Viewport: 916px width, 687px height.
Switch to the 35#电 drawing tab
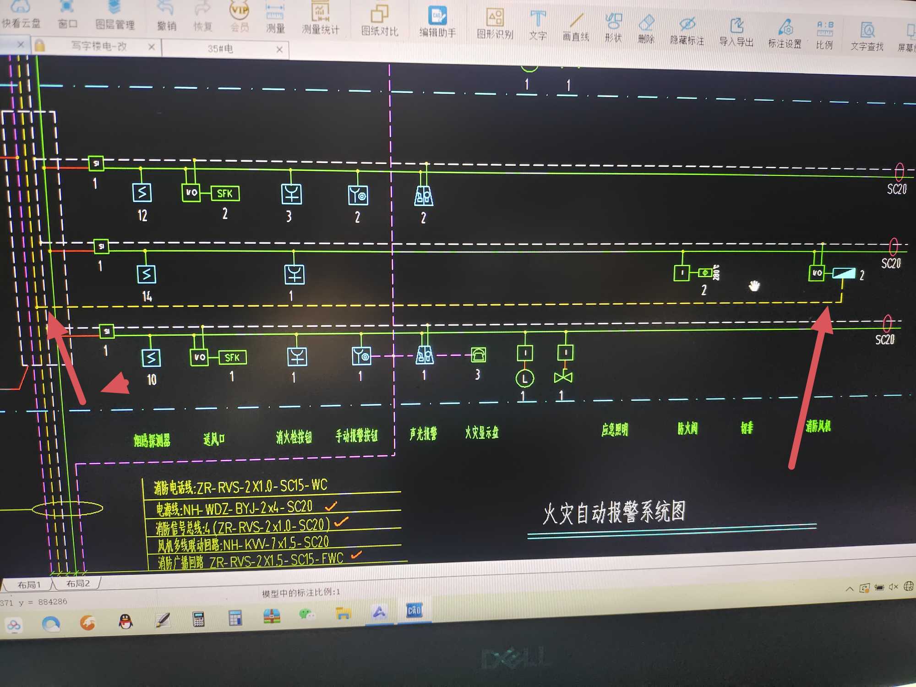pyautogui.click(x=220, y=49)
